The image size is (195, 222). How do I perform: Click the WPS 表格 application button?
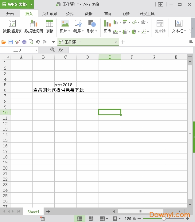click(x=14, y=4)
